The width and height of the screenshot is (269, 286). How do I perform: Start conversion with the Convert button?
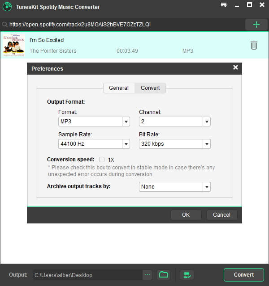tap(244, 275)
